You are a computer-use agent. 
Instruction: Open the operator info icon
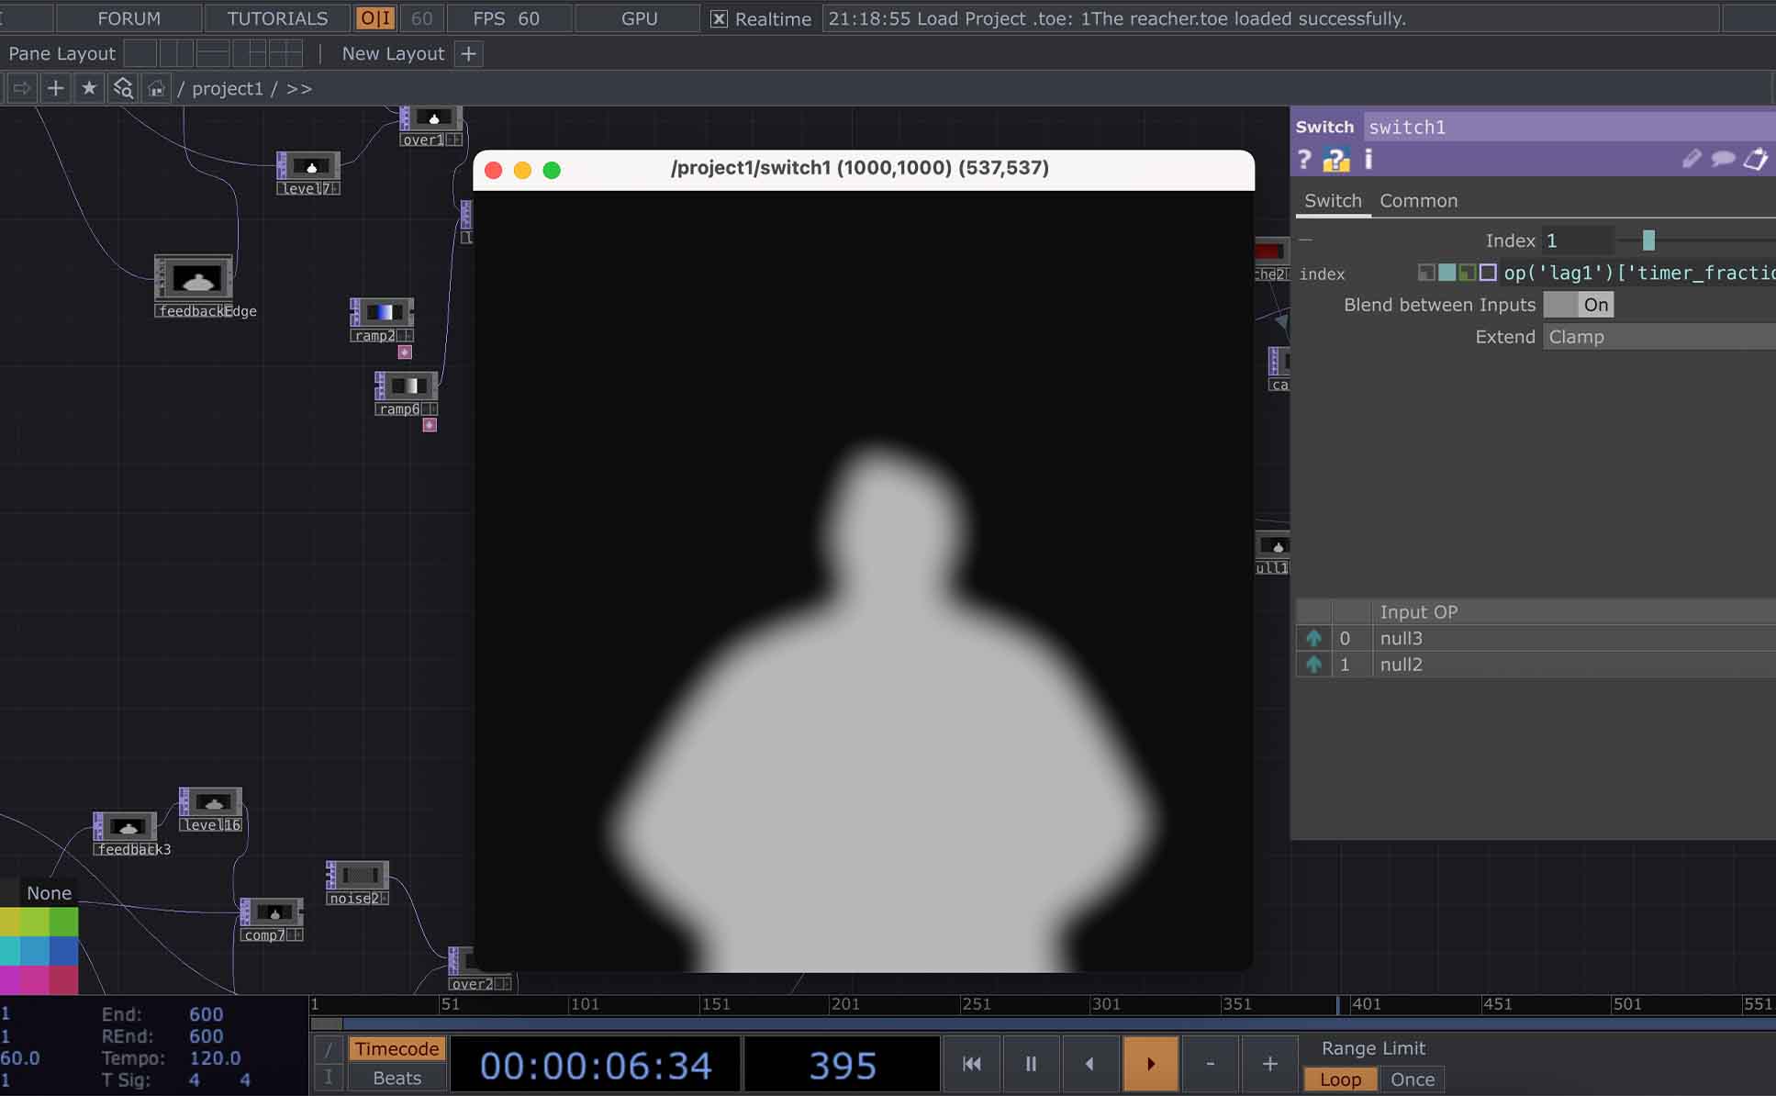[1368, 160]
